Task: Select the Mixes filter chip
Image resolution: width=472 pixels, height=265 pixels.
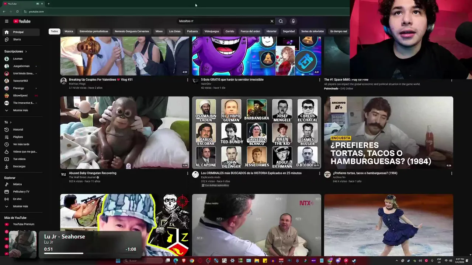Action: (x=159, y=31)
